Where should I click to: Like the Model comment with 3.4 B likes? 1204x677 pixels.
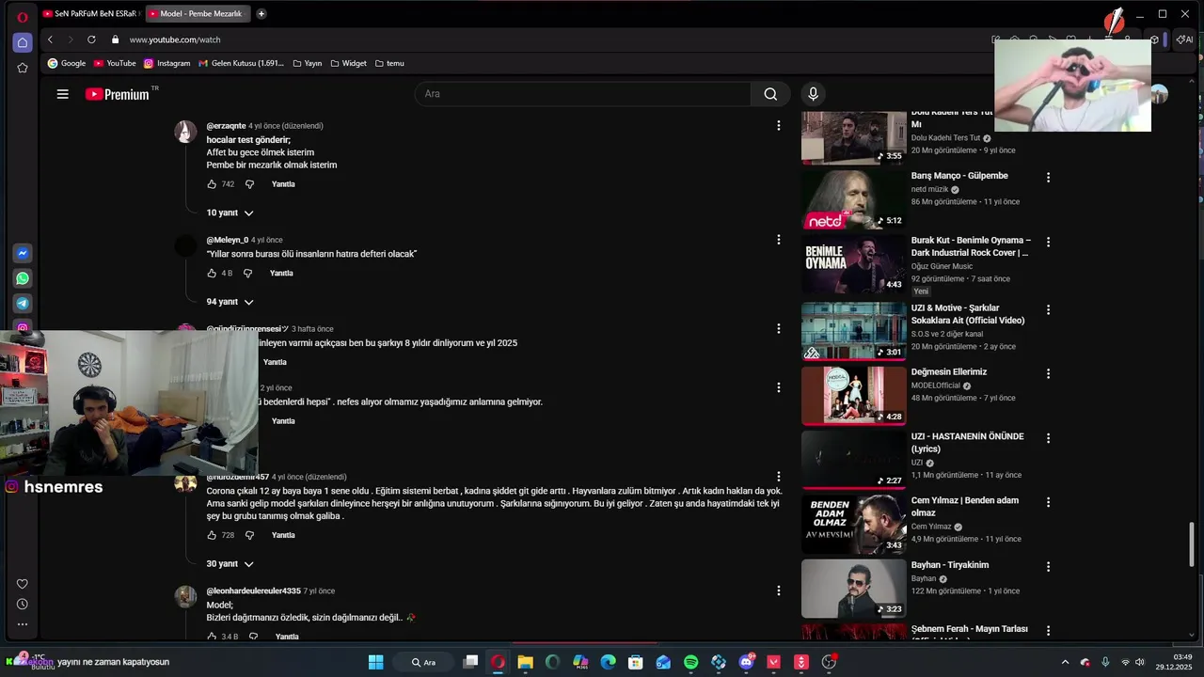(212, 637)
